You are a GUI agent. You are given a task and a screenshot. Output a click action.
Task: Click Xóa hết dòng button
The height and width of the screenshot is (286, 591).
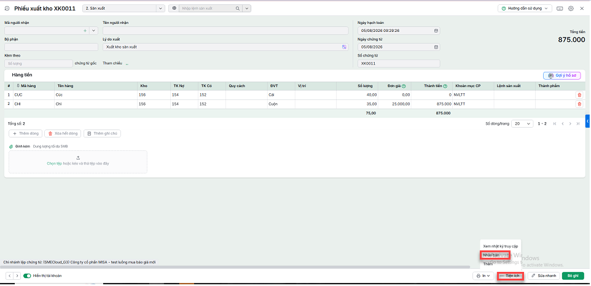[x=62, y=134]
